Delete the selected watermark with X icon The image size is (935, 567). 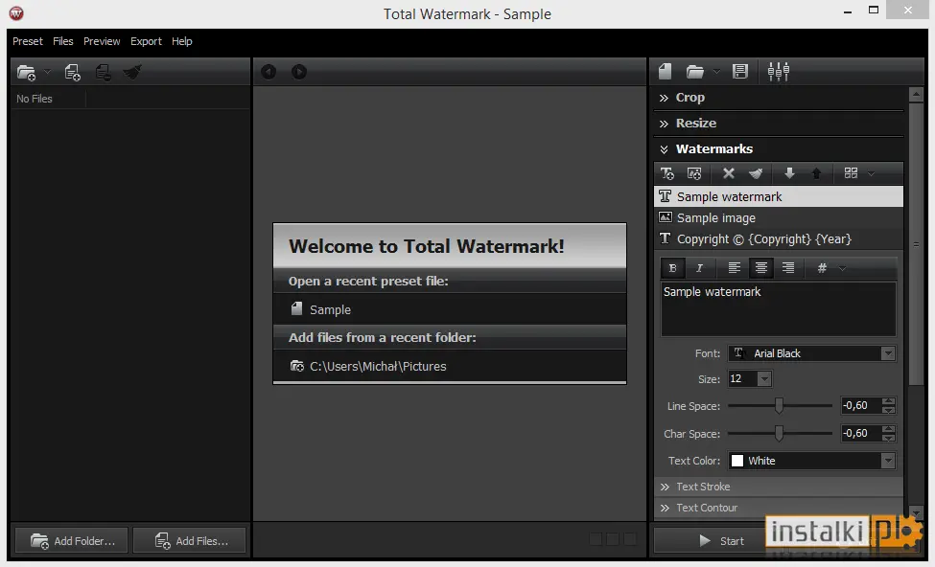point(728,173)
